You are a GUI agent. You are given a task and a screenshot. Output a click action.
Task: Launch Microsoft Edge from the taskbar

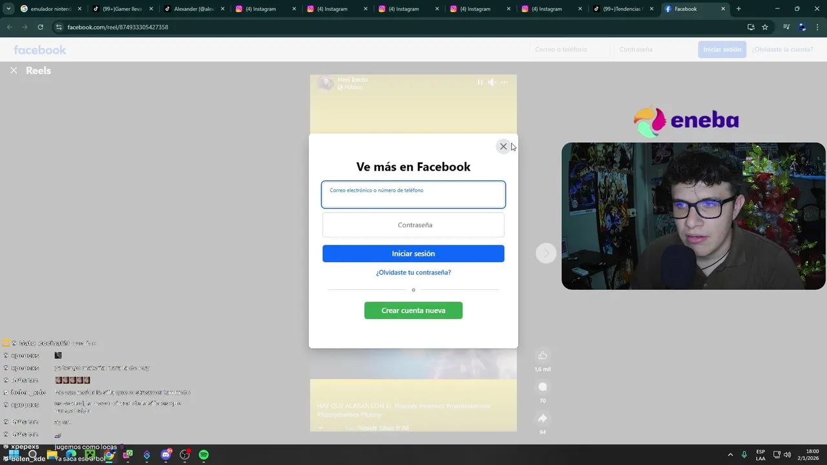[x=71, y=455]
